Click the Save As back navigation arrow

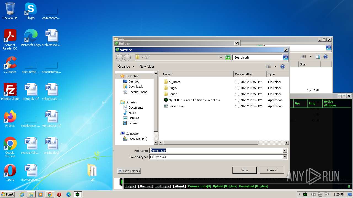tap(119, 57)
